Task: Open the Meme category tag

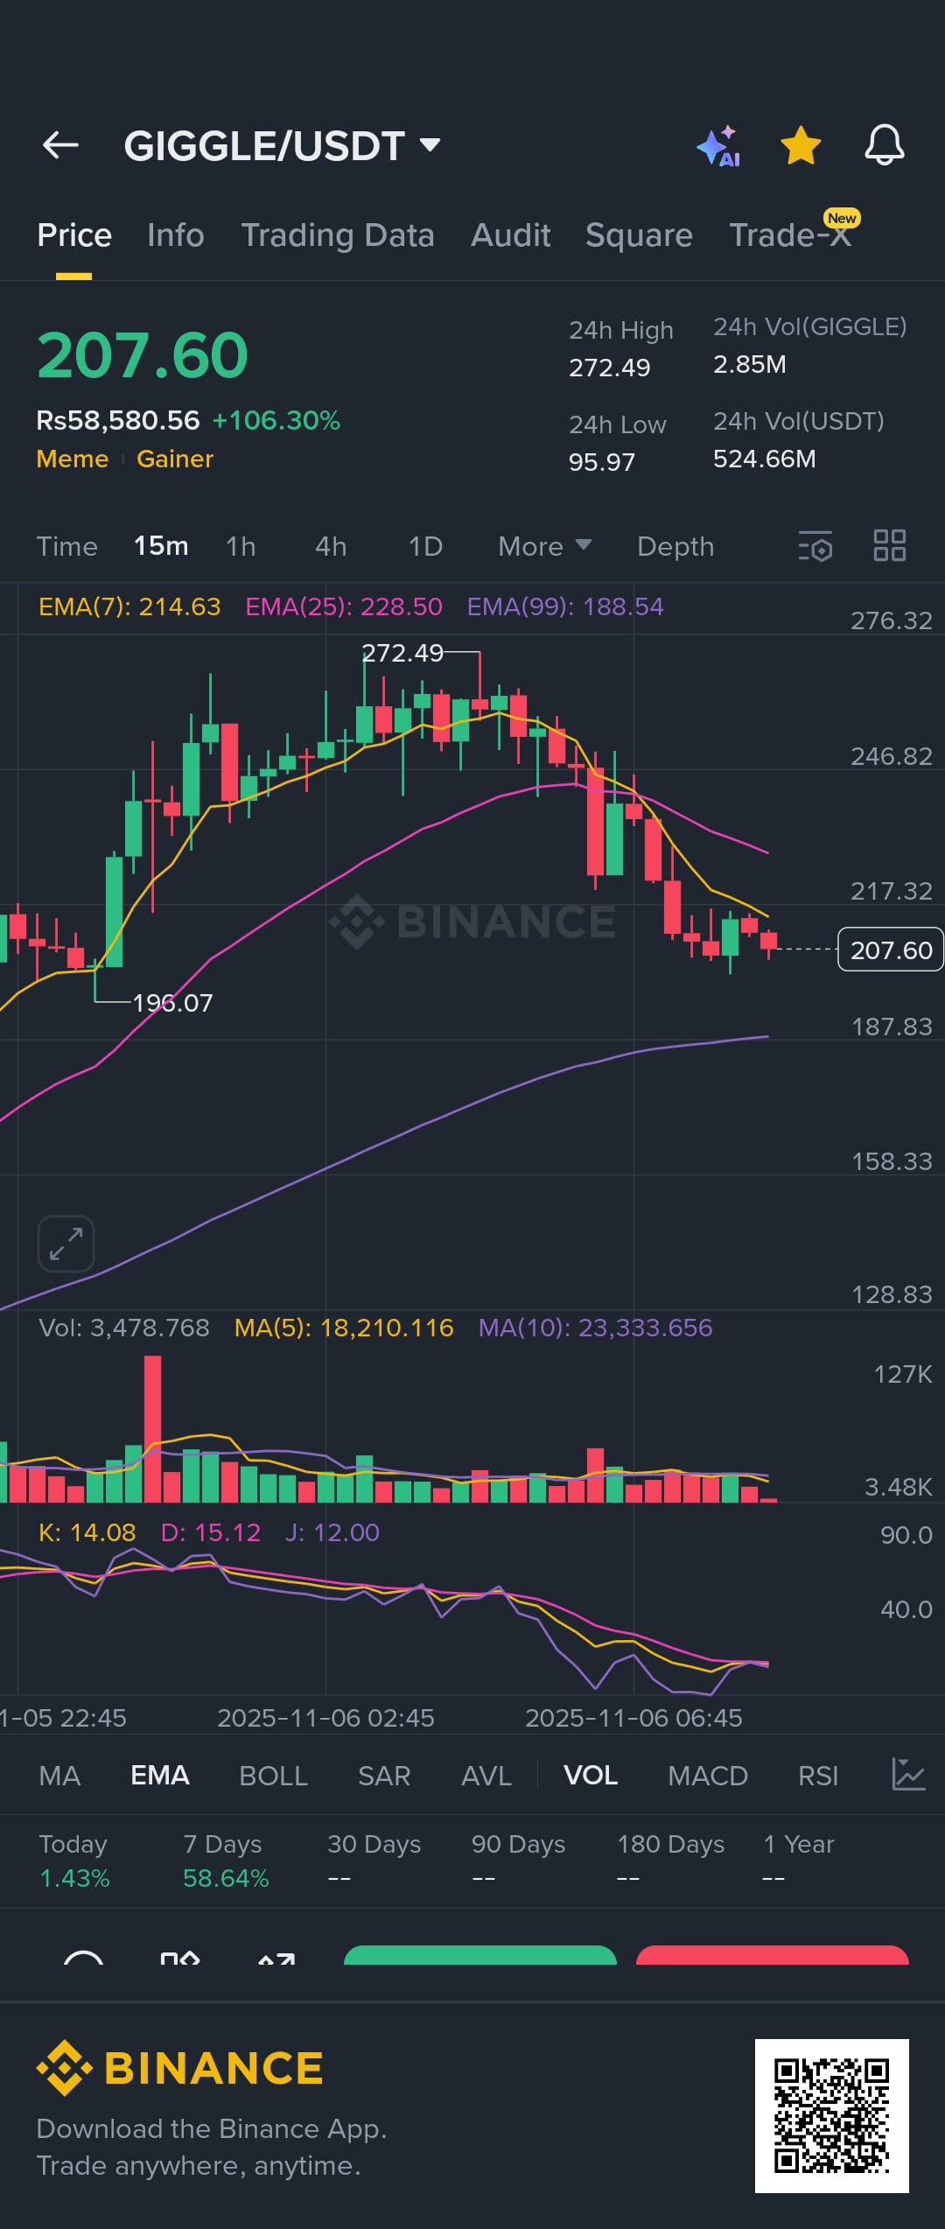Action: pyautogui.click(x=73, y=459)
